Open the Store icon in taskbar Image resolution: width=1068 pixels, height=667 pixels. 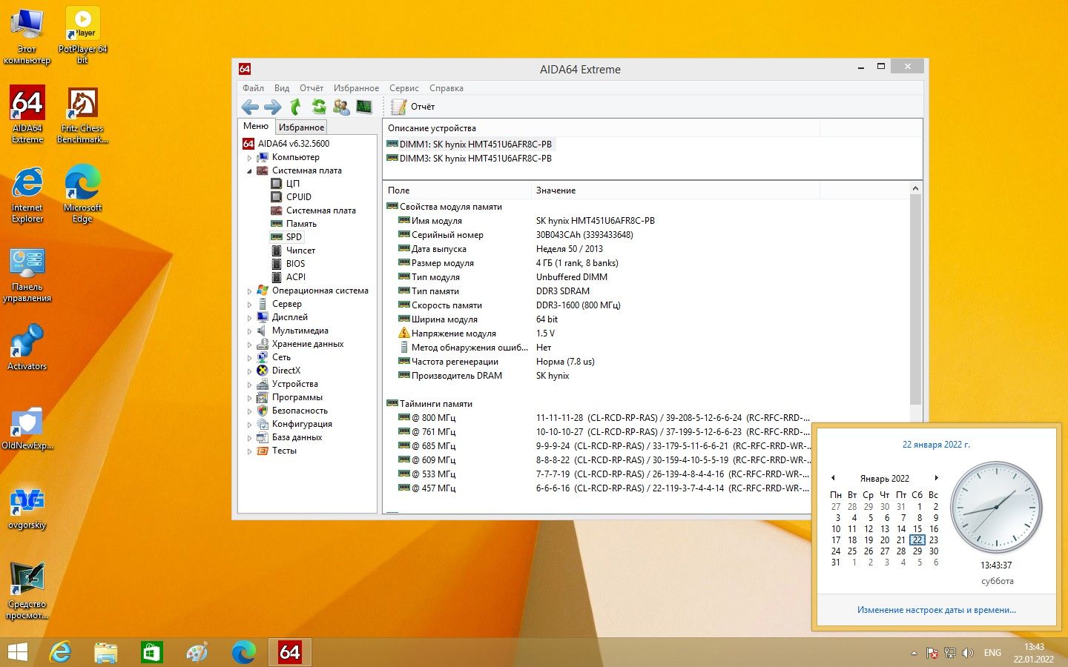pos(151,652)
